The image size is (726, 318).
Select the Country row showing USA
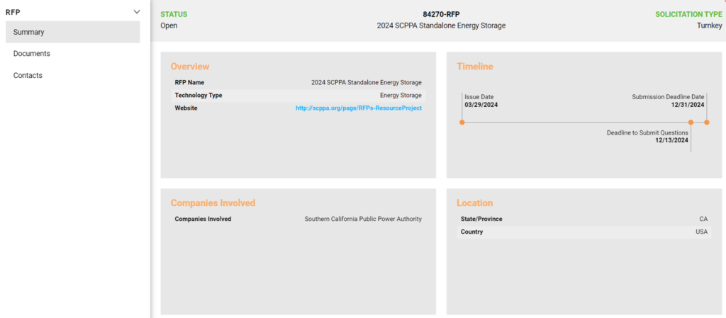click(x=584, y=232)
